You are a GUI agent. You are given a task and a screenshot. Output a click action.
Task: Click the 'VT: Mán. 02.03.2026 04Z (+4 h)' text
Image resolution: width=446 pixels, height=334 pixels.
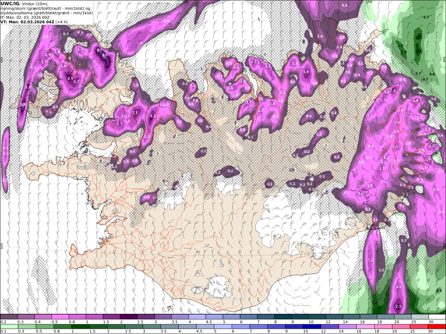[34, 22]
